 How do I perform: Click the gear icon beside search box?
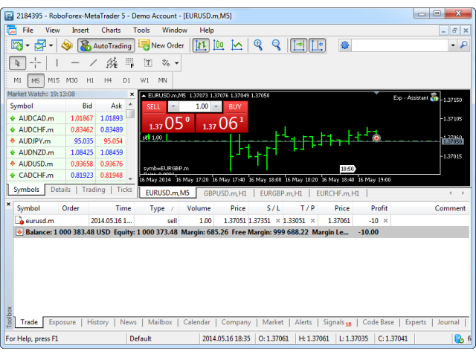coord(345,45)
